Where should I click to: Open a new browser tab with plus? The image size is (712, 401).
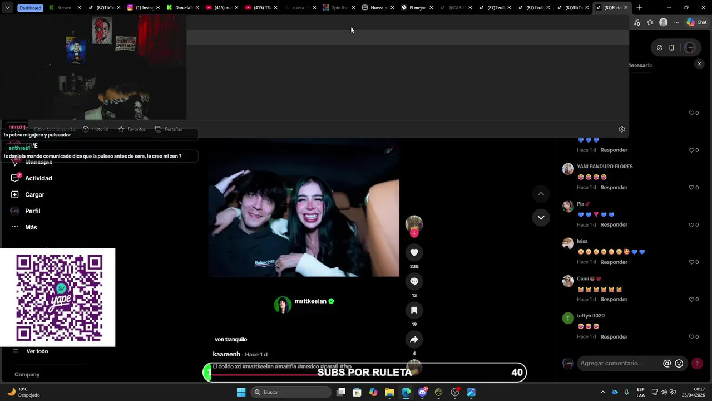639,8
